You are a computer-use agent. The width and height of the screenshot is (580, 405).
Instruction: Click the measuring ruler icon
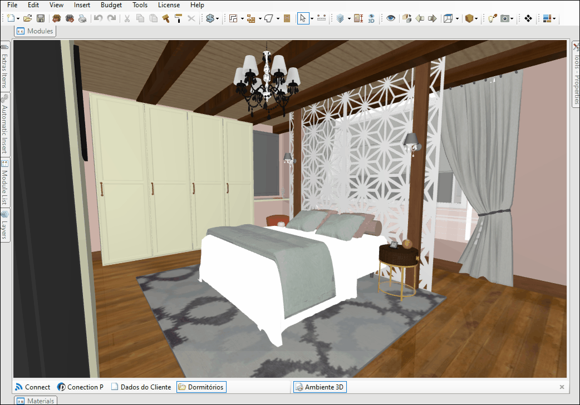coord(321,18)
